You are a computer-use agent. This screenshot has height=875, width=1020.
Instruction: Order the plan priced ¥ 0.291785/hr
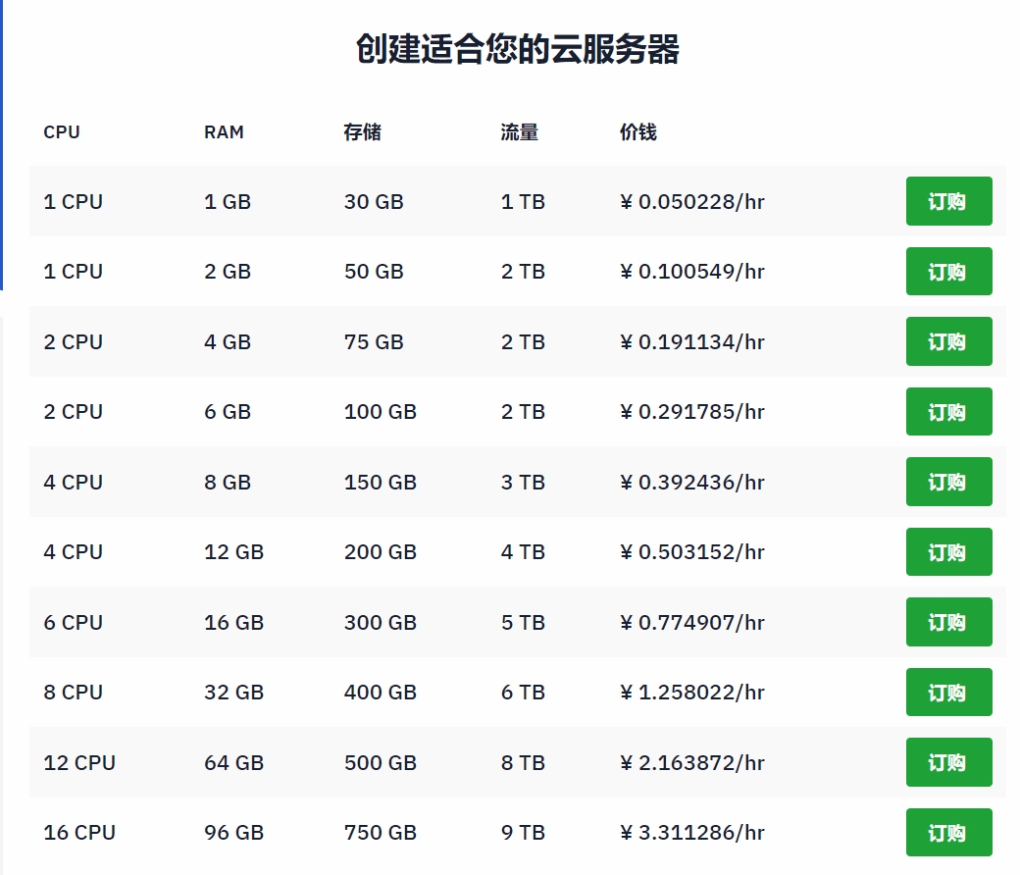pos(948,412)
